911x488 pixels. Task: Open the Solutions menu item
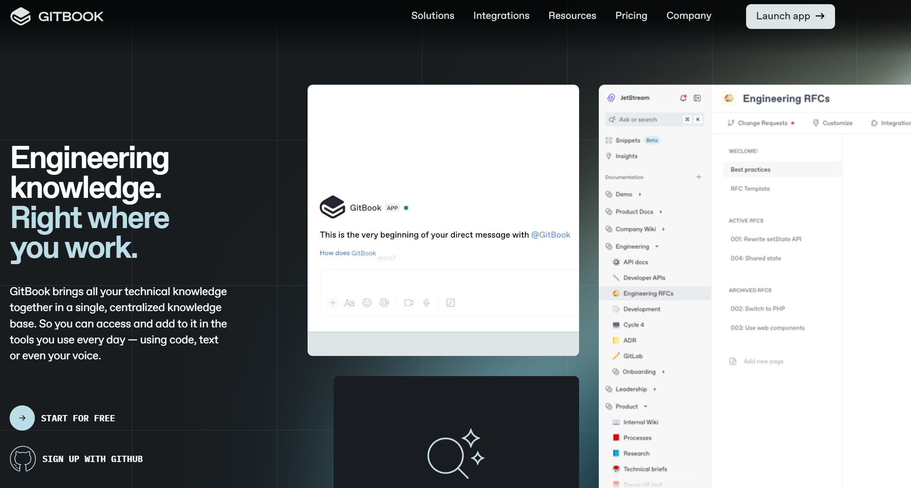(433, 16)
